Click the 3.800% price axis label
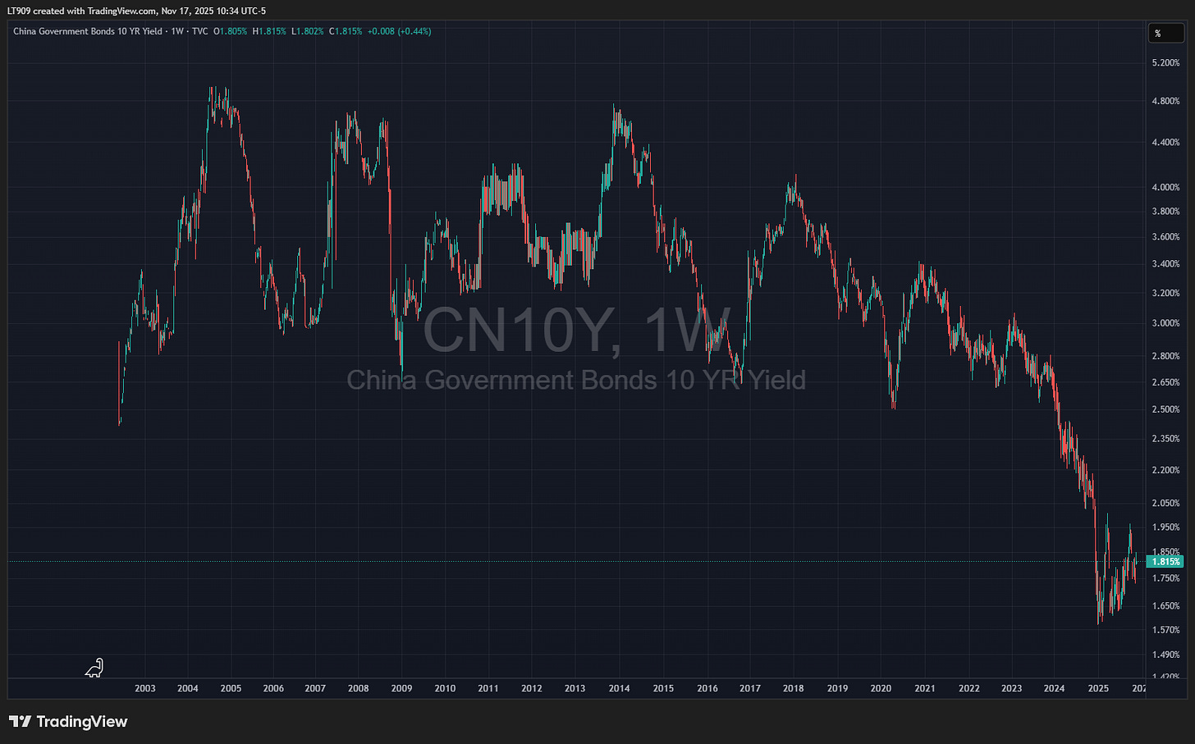 pyautogui.click(x=1166, y=212)
